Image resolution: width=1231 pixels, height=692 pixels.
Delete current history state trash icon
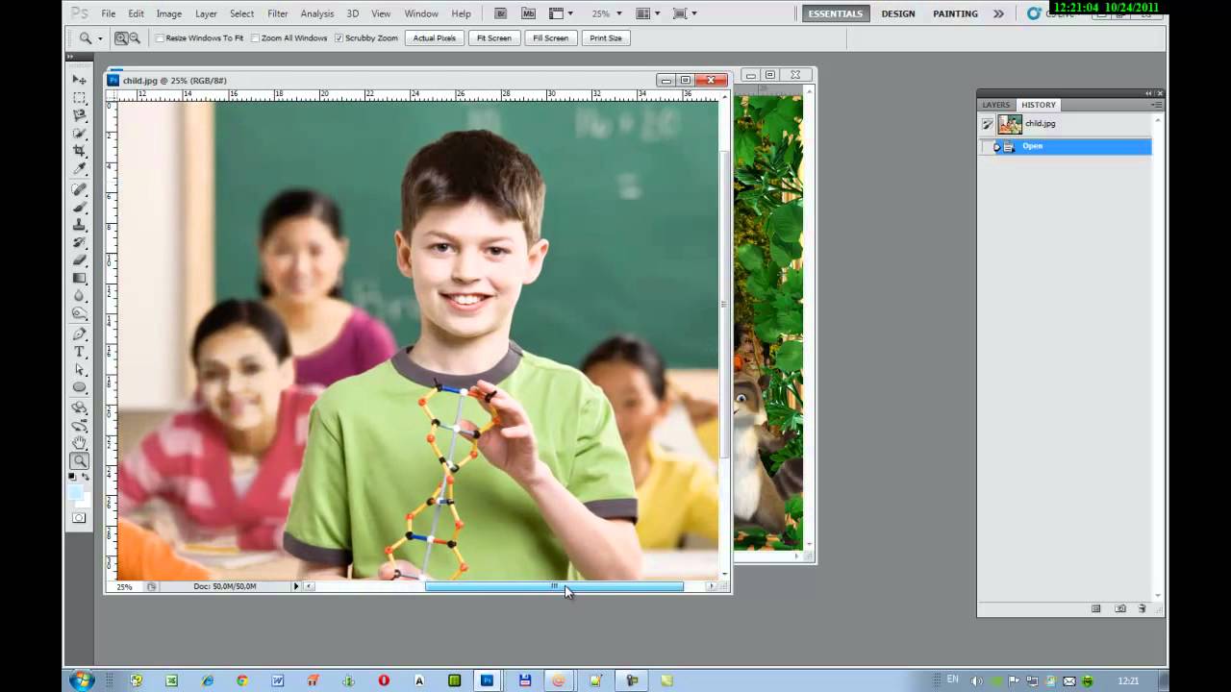[1143, 608]
